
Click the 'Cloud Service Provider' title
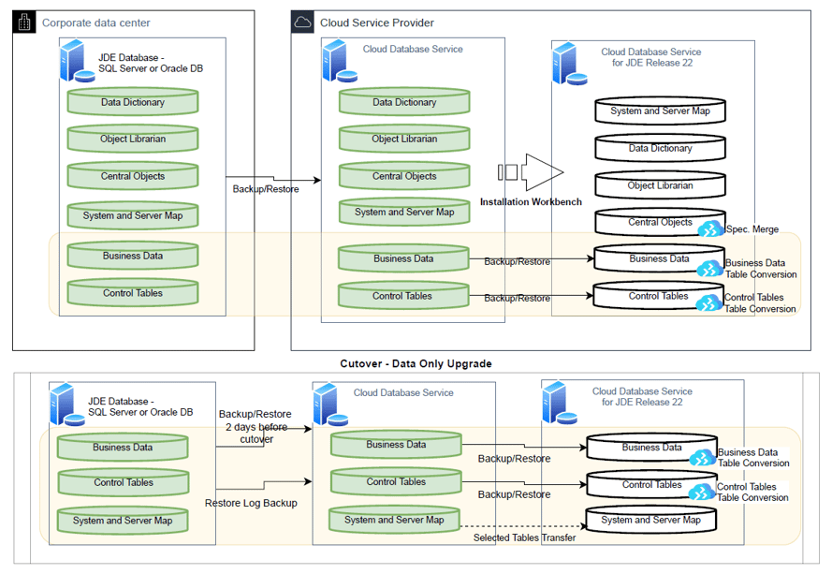tap(377, 22)
